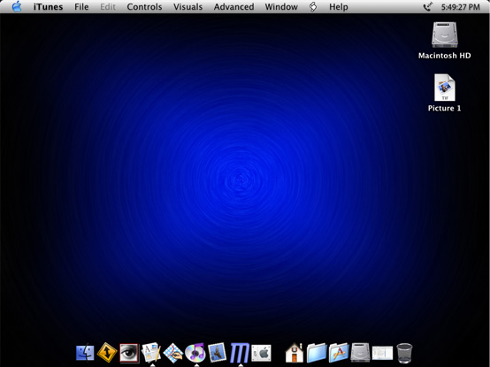Open the Home folder house icon in dock
Viewport: 490px width, 367px height.
click(x=294, y=353)
